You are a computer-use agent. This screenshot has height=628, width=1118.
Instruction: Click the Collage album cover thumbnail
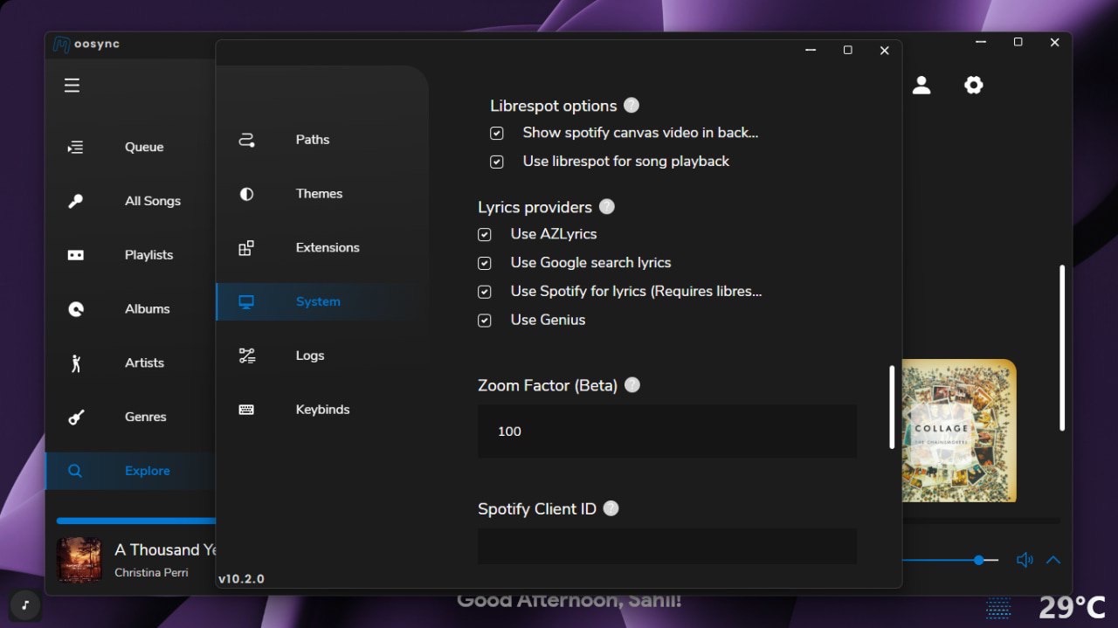(958, 431)
